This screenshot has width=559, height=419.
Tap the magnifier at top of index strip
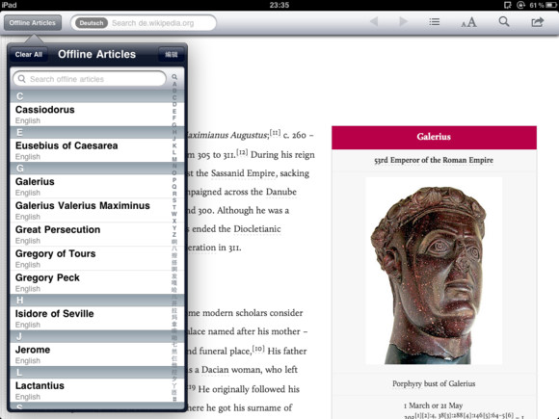(174, 77)
